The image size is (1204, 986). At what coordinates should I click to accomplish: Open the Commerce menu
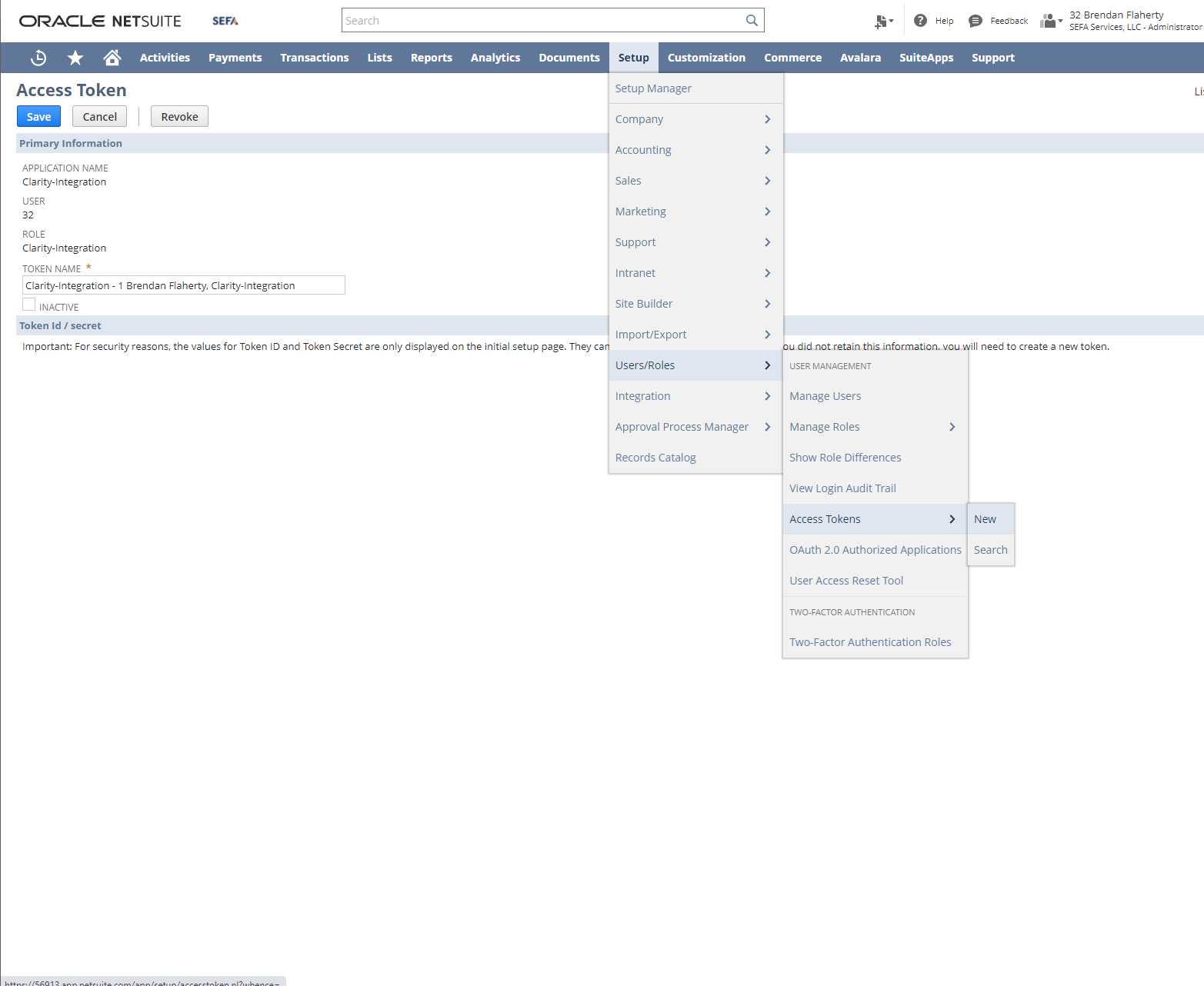[792, 58]
